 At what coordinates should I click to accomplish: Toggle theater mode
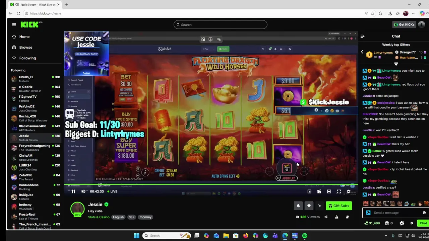(x=329, y=191)
